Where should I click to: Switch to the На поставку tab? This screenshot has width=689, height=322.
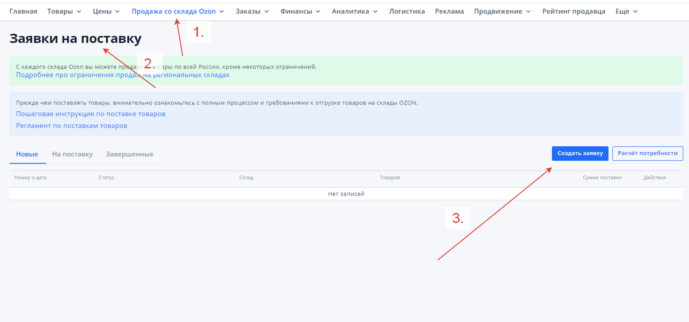point(72,154)
